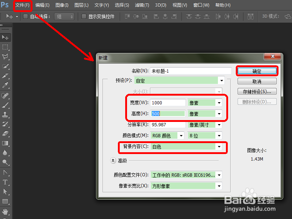Open the 窗口(W) menu

(201, 5)
